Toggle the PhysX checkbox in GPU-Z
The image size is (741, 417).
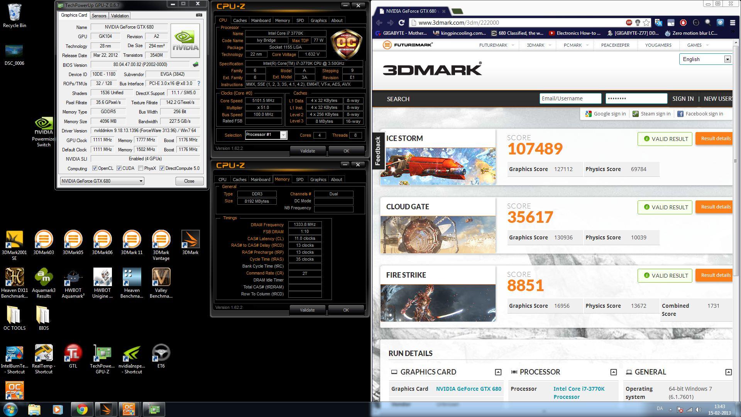[x=141, y=168]
